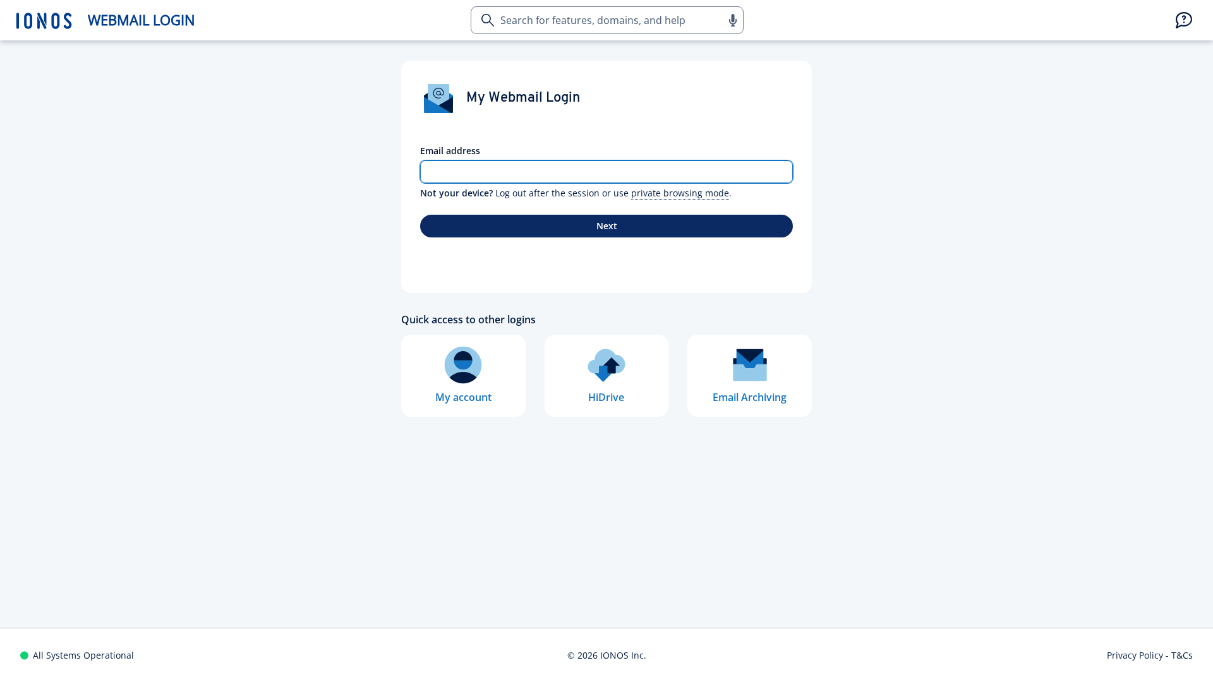The image size is (1213, 682).
Task: Click the Next button
Action: coord(606,226)
